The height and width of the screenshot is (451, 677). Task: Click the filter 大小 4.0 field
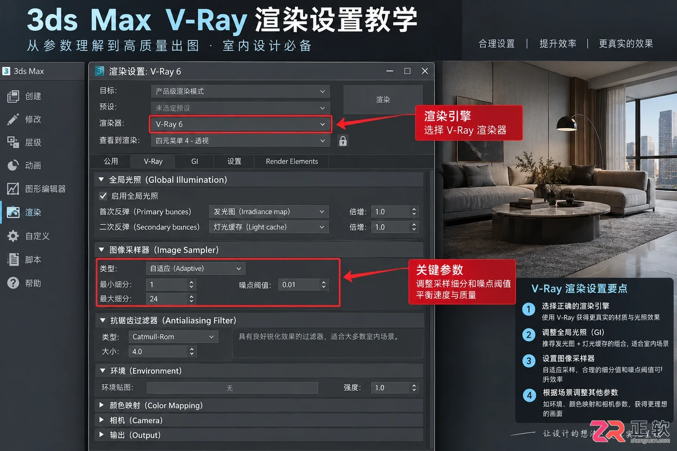[x=159, y=351]
